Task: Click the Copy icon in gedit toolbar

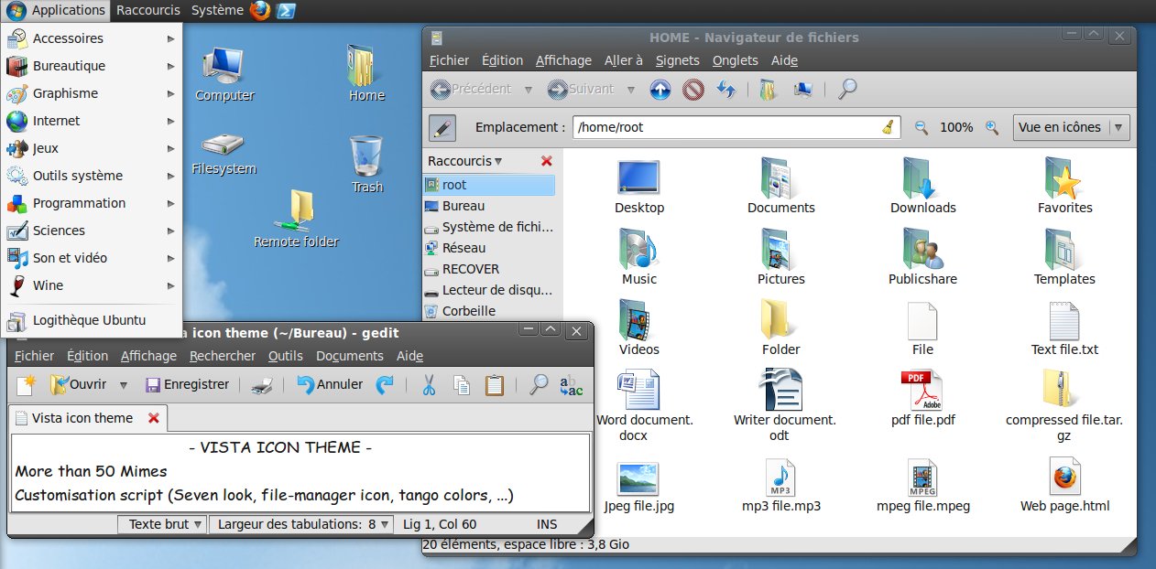Action: 463,385
